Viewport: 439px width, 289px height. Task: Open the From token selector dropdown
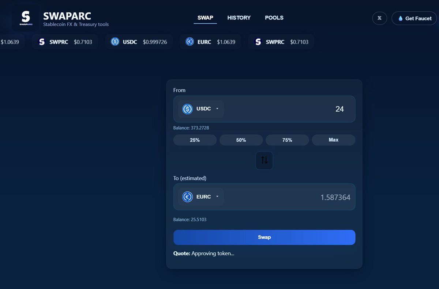(217, 109)
